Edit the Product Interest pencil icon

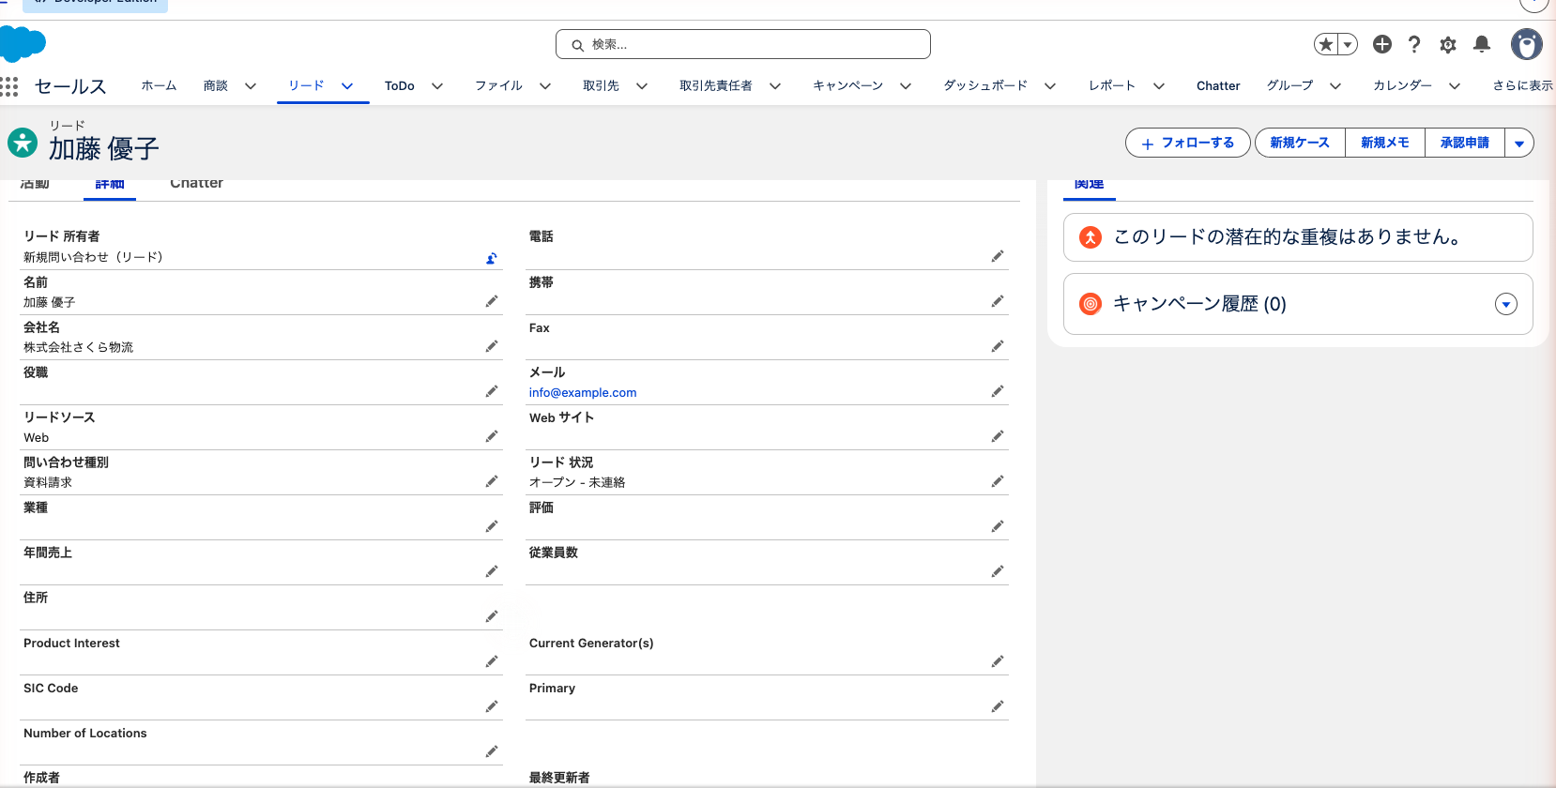[491, 661]
